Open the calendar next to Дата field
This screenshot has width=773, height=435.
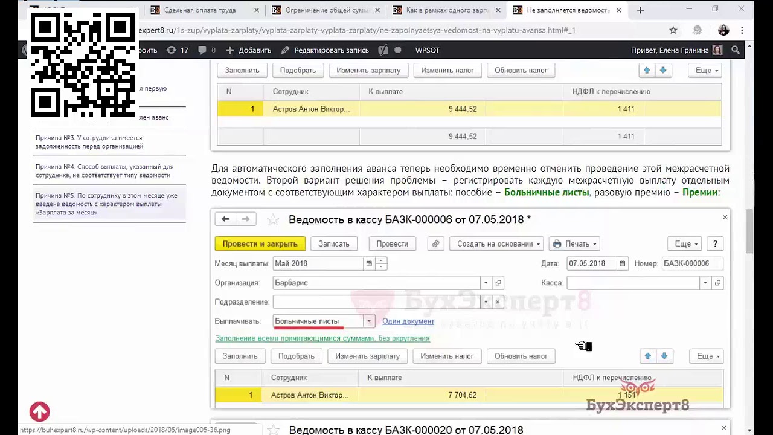pyautogui.click(x=622, y=263)
